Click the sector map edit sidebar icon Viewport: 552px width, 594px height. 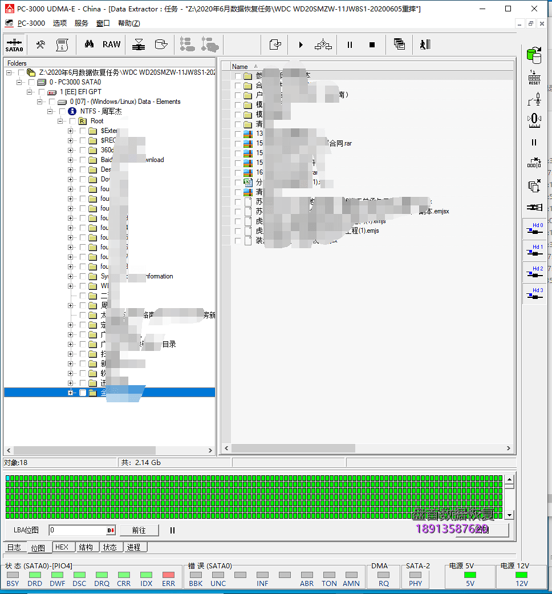pos(534,163)
